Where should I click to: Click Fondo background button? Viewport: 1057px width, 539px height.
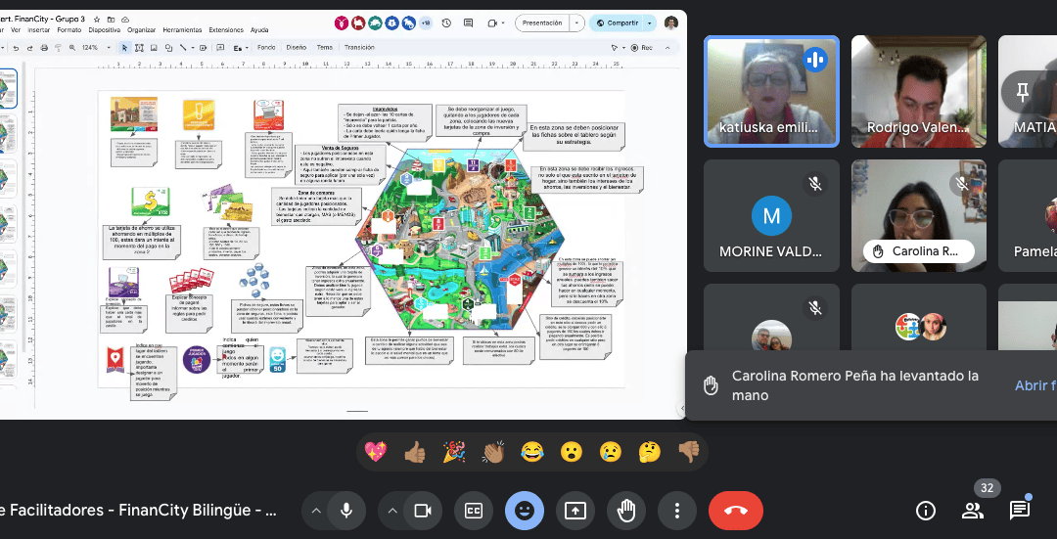click(x=266, y=48)
